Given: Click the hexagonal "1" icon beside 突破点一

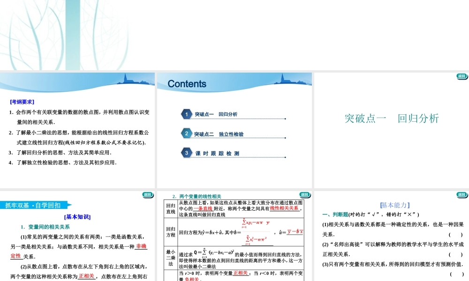Looking at the screenshot, I should coord(187,114).
